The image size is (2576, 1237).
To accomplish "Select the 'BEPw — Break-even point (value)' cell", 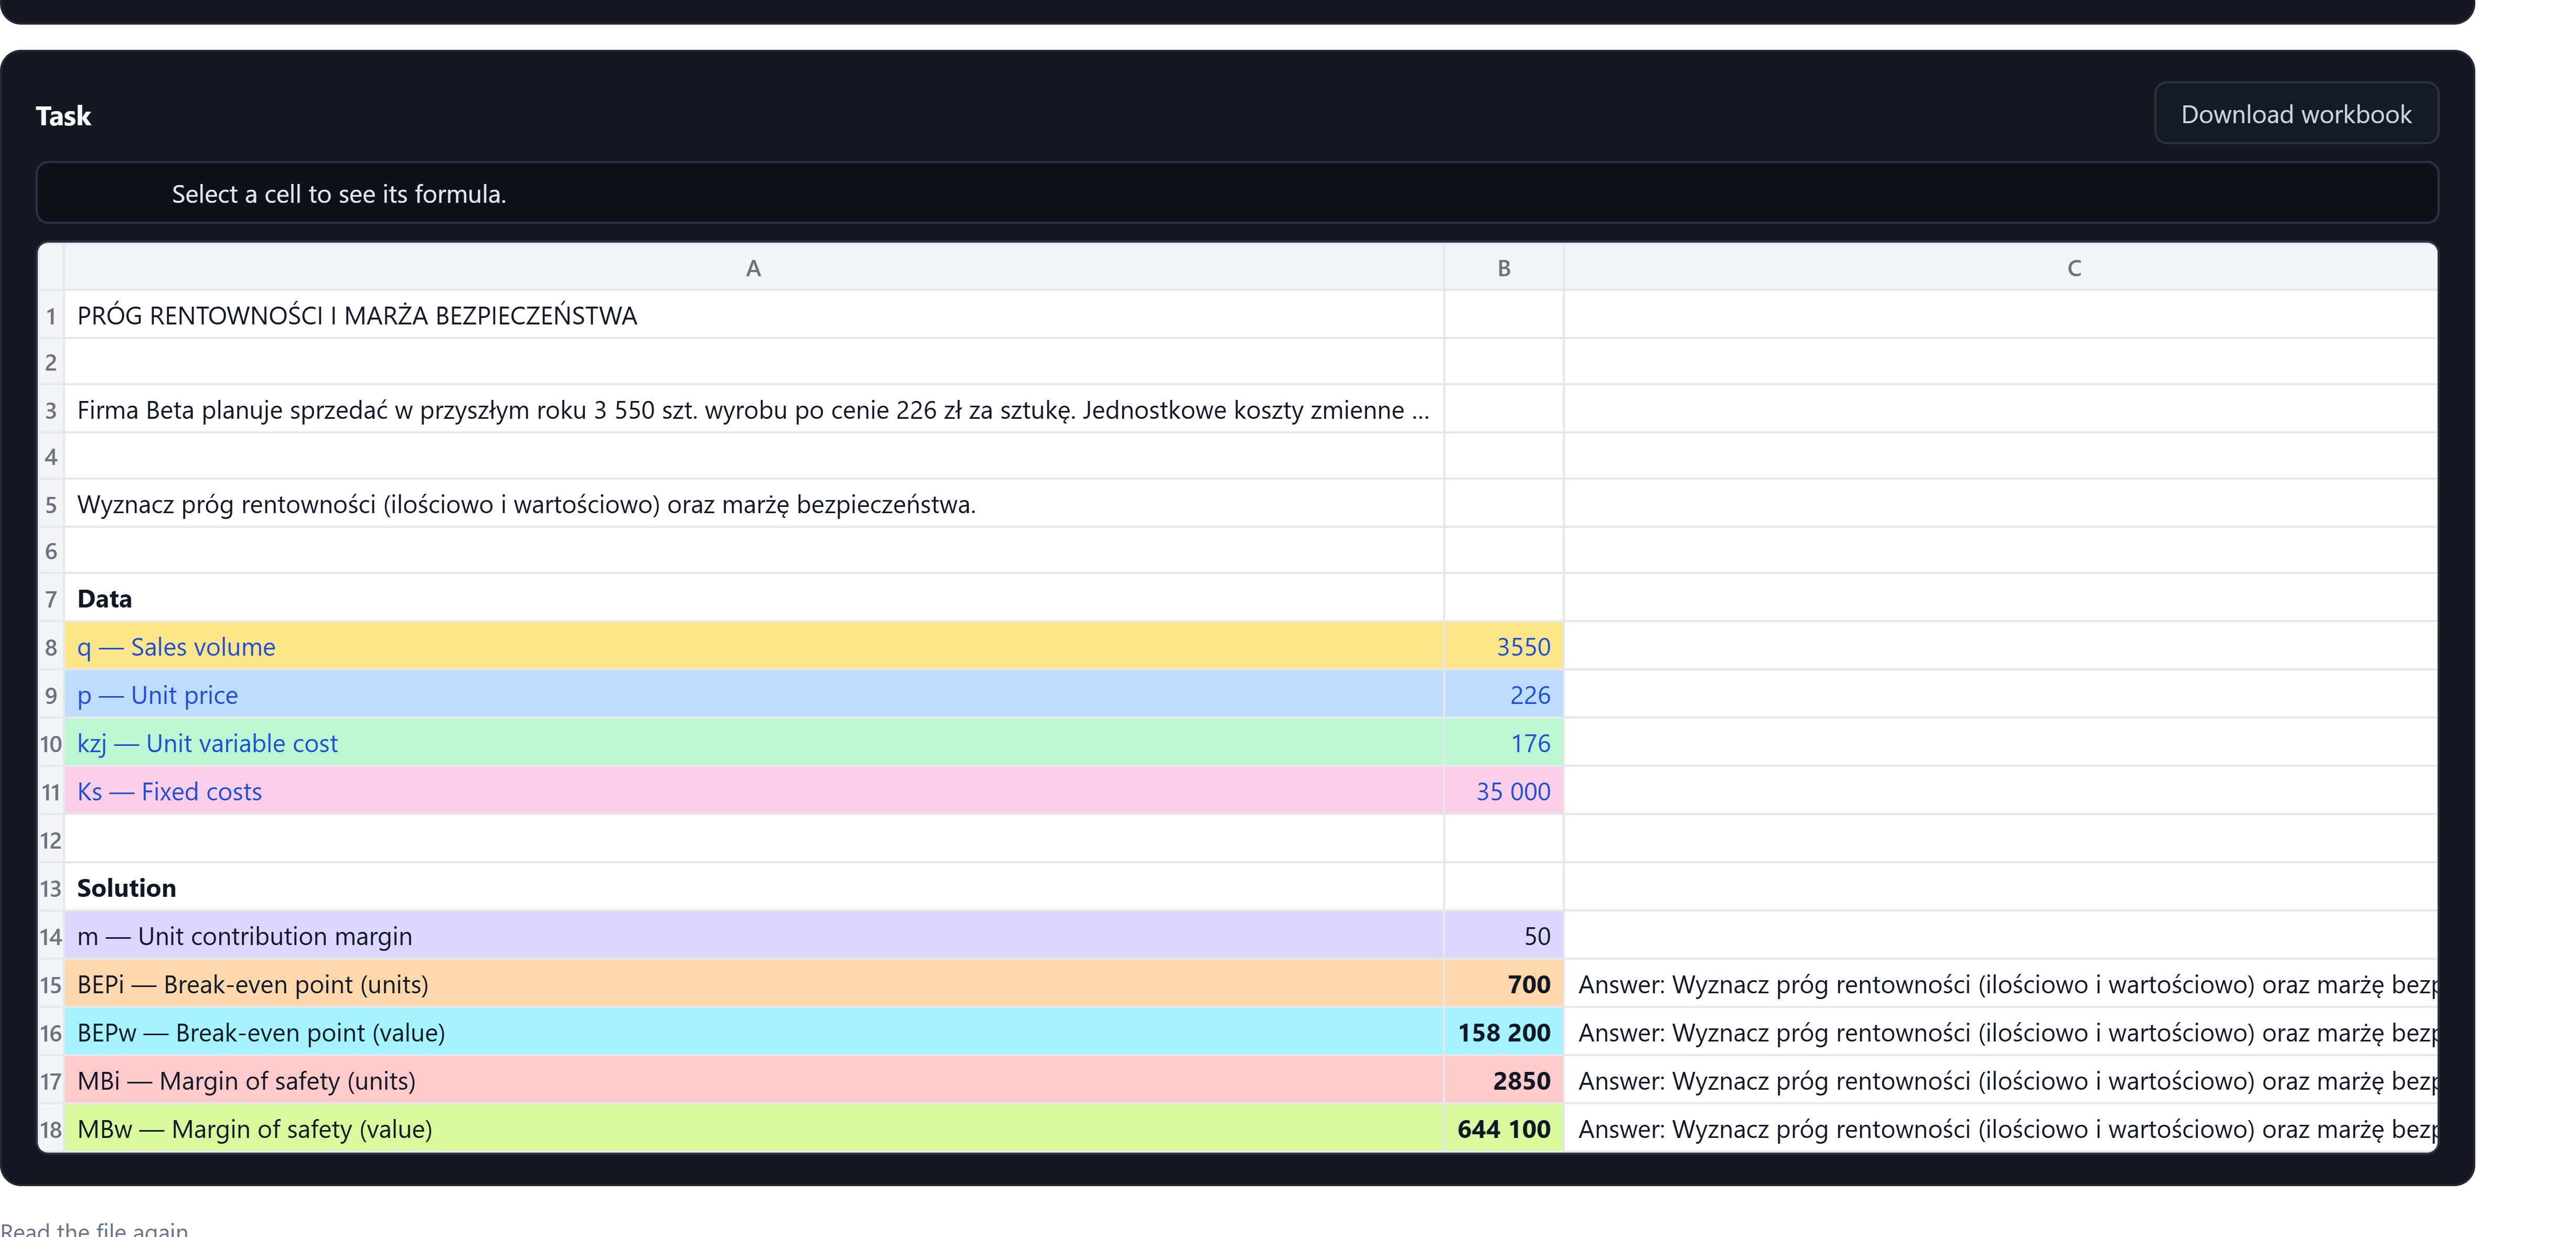I will [754, 1031].
